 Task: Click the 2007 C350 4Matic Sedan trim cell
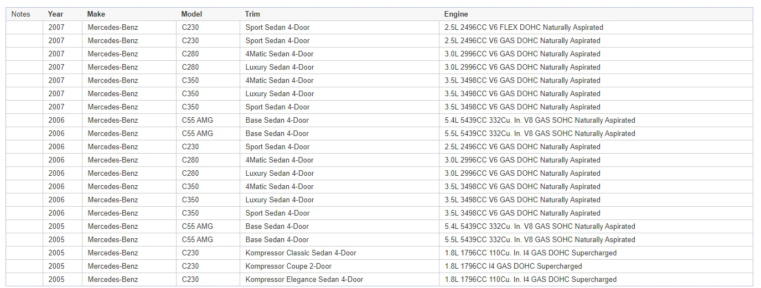tap(340, 80)
